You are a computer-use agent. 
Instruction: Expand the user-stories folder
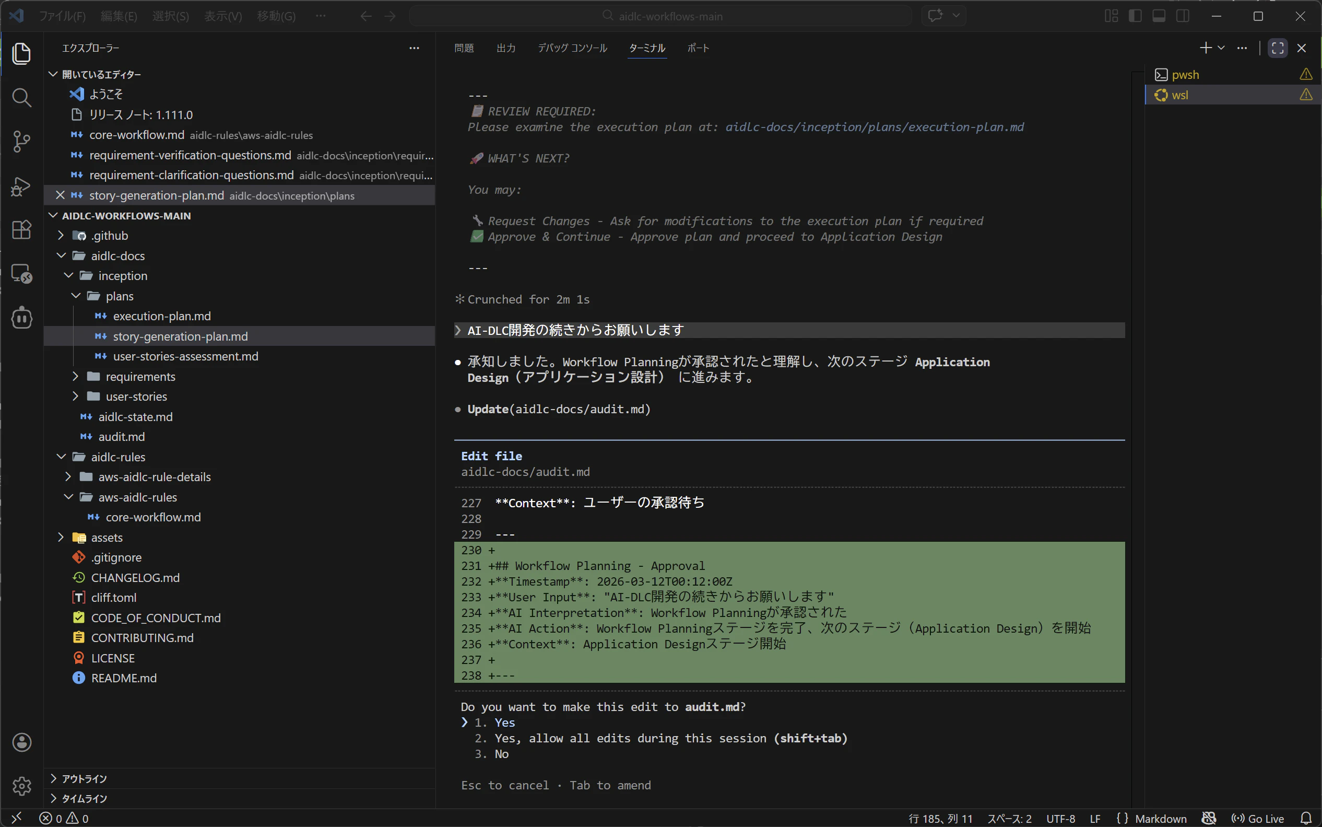point(75,397)
